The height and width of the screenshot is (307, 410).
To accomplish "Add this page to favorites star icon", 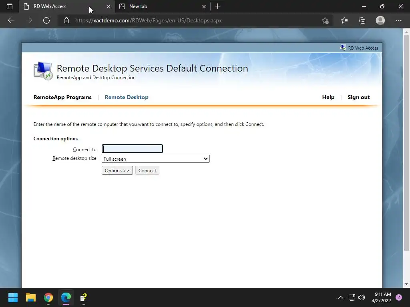I will 325,21.
